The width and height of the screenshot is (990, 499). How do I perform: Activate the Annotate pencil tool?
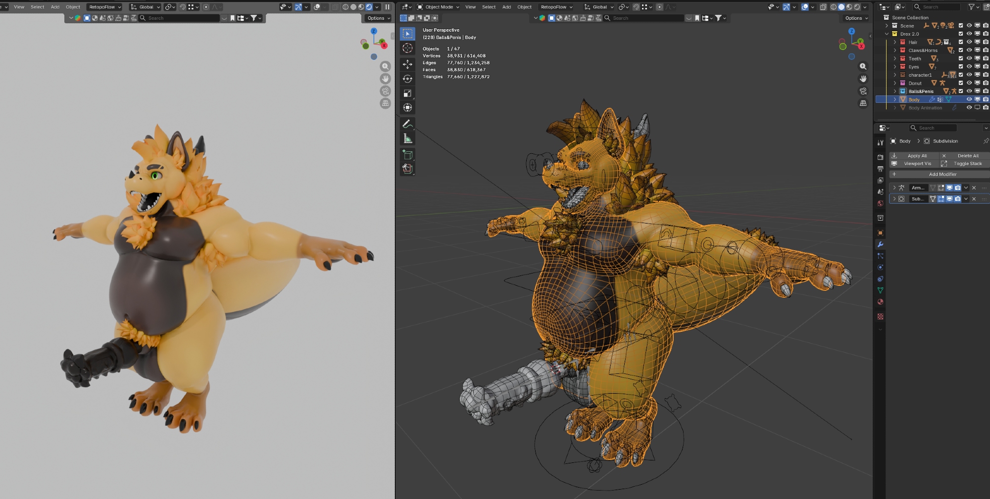[407, 124]
